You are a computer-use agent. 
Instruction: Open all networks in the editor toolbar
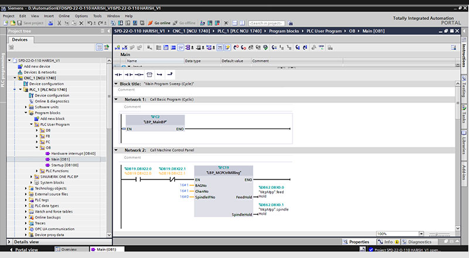point(166,47)
